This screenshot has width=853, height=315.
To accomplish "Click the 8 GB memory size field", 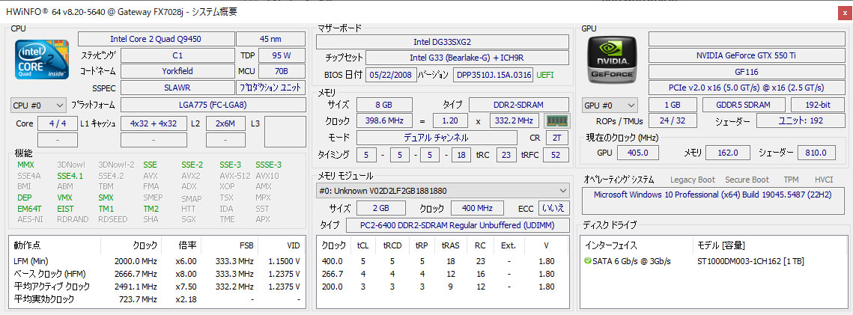I will pos(385,105).
